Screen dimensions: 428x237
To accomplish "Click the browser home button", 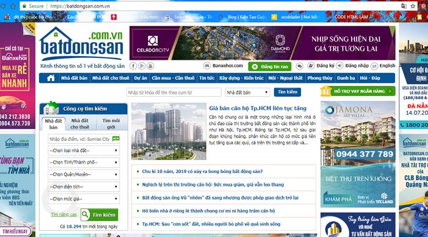I will [13, 6].
